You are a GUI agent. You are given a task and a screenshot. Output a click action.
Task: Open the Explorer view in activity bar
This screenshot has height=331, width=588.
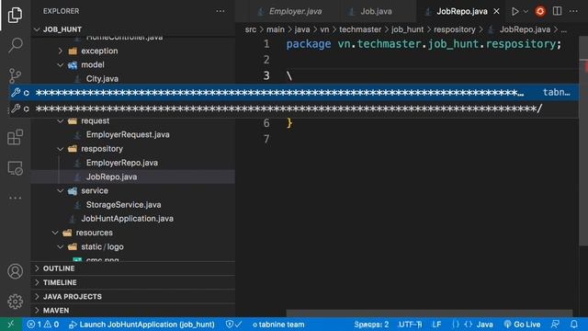pyautogui.click(x=15, y=15)
